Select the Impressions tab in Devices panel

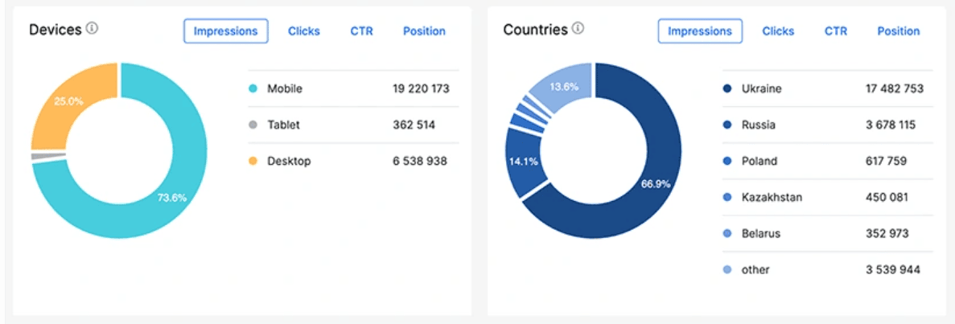(225, 31)
